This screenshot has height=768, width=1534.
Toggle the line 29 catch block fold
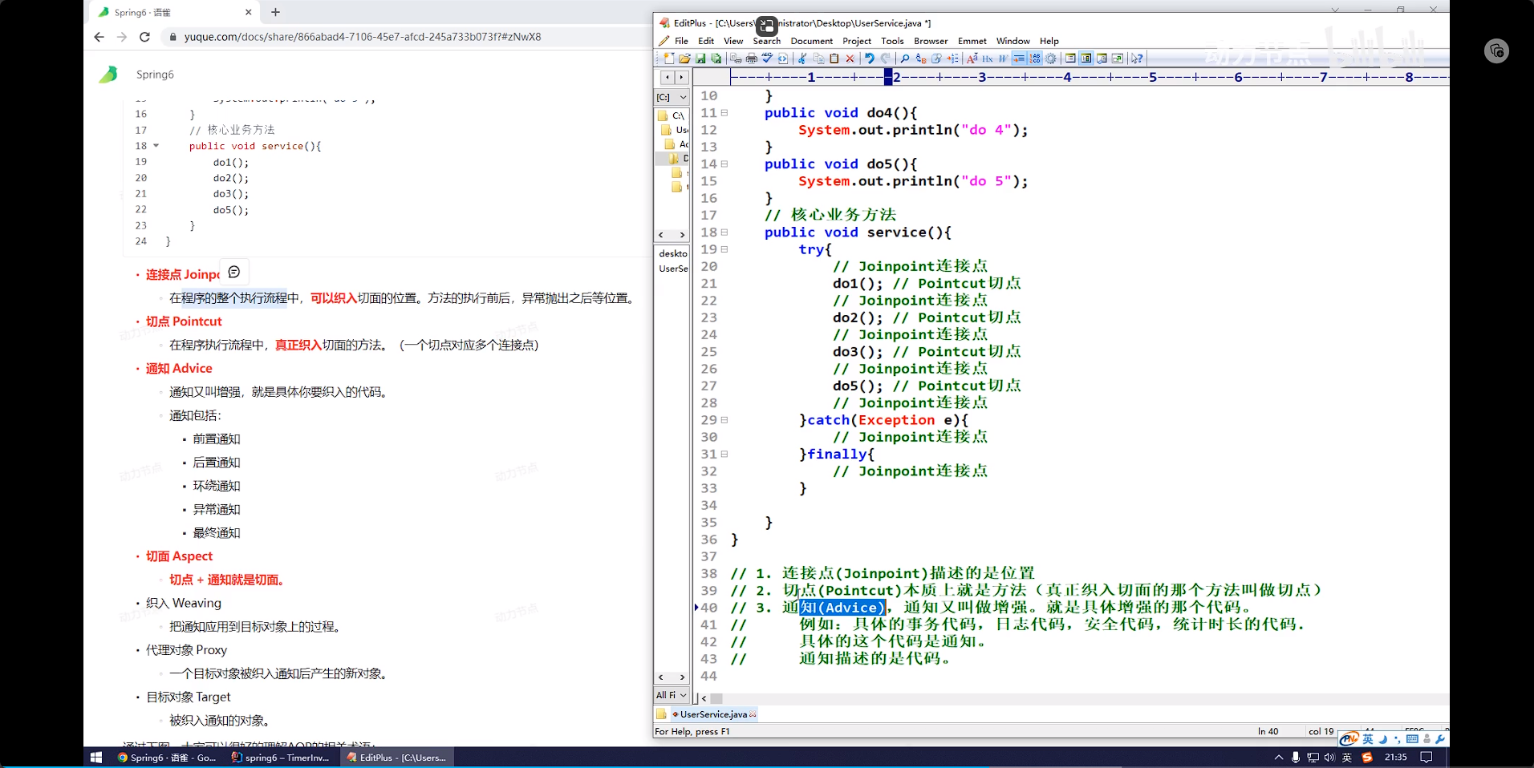[x=724, y=419]
